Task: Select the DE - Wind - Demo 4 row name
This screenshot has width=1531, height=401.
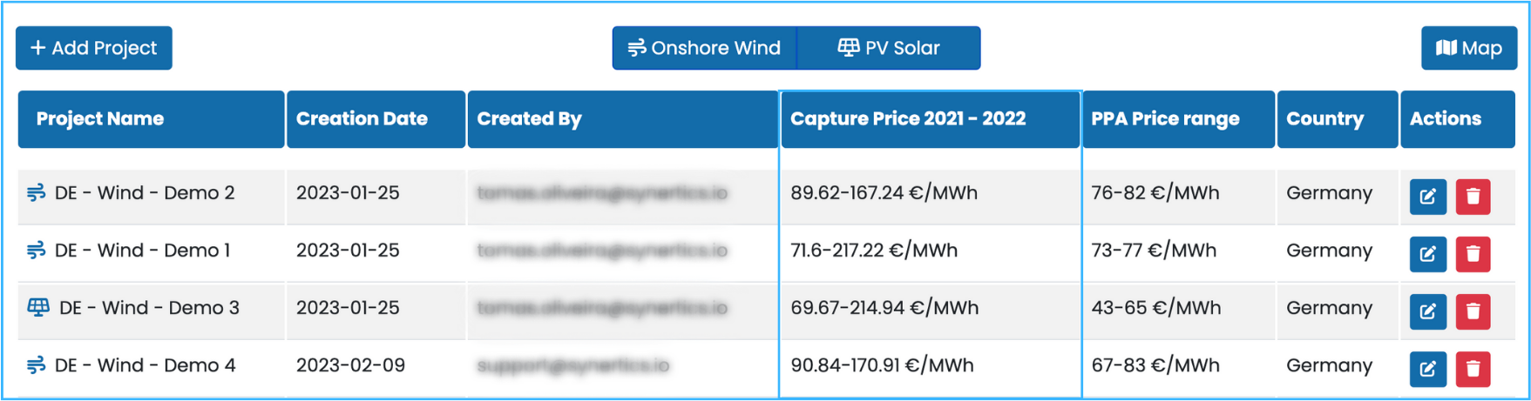Action: 145,365
